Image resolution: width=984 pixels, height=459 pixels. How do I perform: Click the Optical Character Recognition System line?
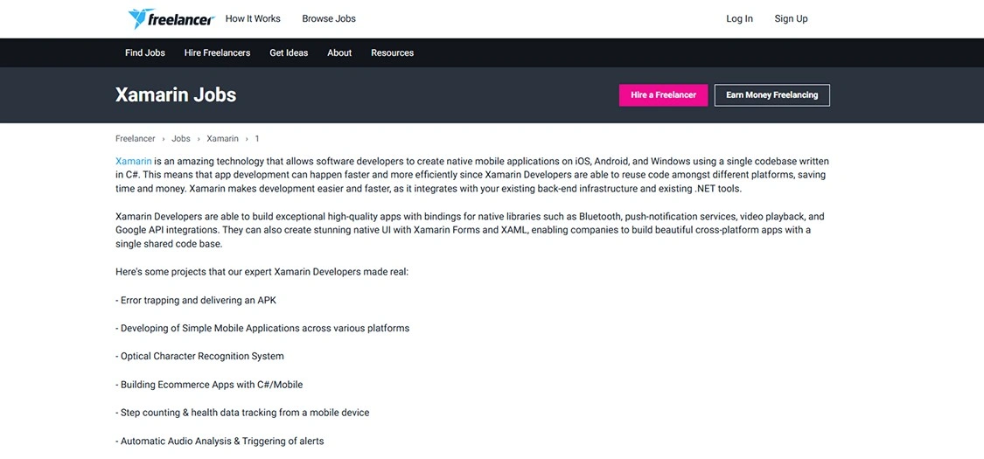click(202, 356)
